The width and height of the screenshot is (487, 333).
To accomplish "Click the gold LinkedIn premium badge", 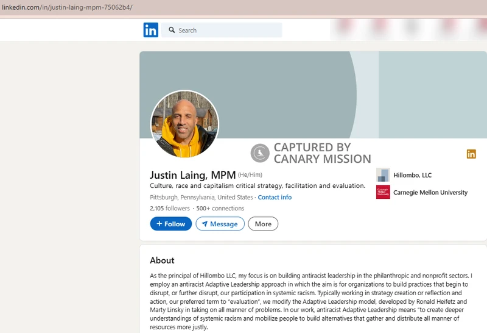I will (x=471, y=154).
